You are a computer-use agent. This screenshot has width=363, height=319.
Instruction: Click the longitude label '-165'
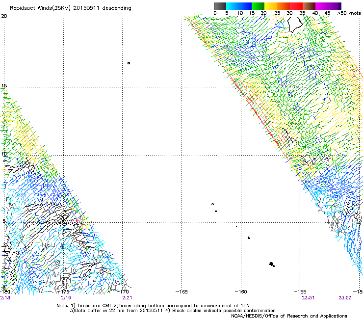(x=181, y=292)
